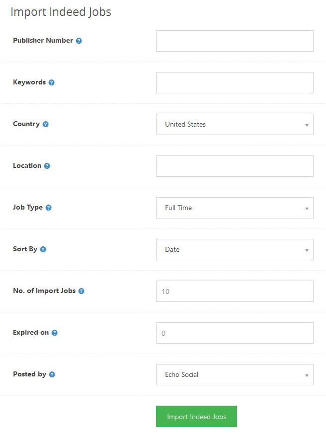Viewport: 326px width, 436px height.
Task: Click the Expired on help icon
Action: (55, 333)
